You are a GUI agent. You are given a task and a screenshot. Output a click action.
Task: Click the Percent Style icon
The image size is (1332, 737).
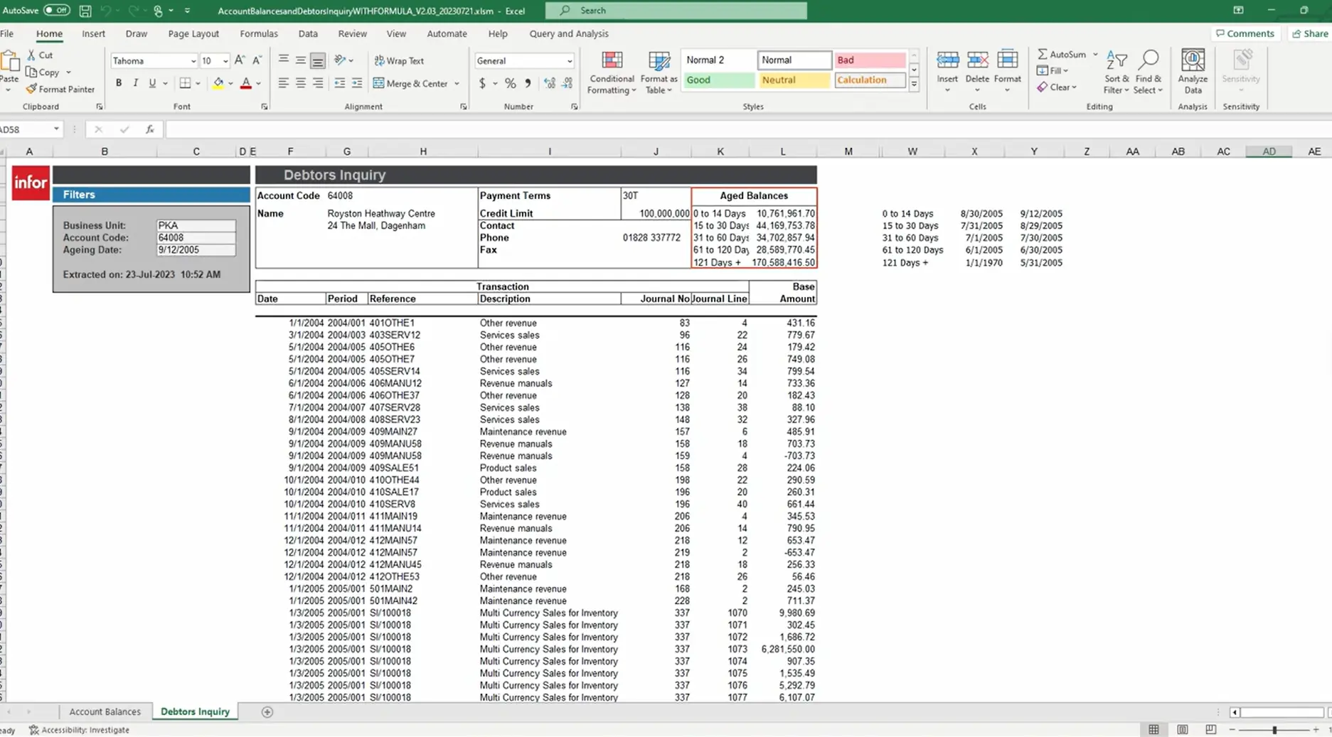click(x=510, y=84)
